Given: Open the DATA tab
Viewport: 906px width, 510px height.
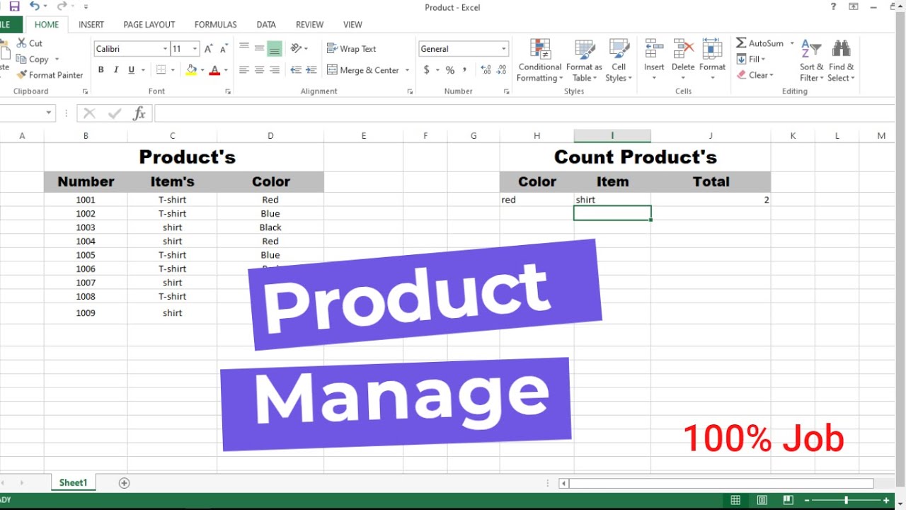Looking at the screenshot, I should (266, 25).
